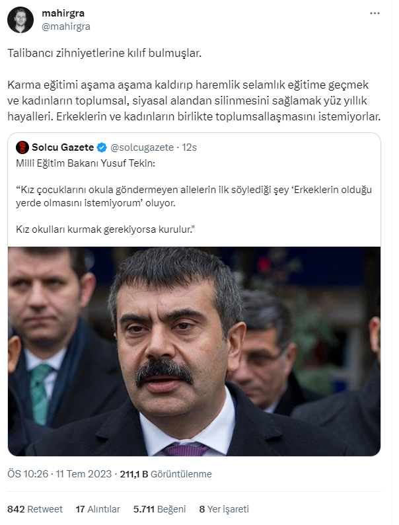Screen dimensions: 399x525
Task: Click the main tweet text starting with Talibancı
Action: pos(104,54)
